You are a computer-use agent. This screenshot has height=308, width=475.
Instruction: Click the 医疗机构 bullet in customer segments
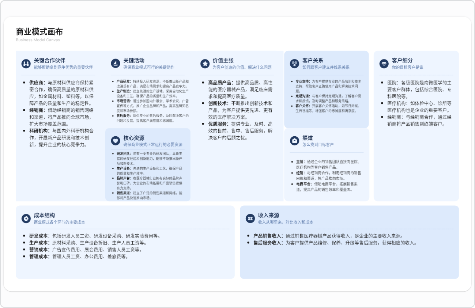pyautogui.click(x=420, y=107)
